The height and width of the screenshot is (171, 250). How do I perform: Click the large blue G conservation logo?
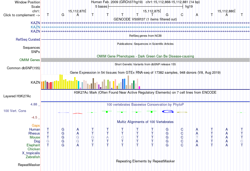tap(168, 112)
